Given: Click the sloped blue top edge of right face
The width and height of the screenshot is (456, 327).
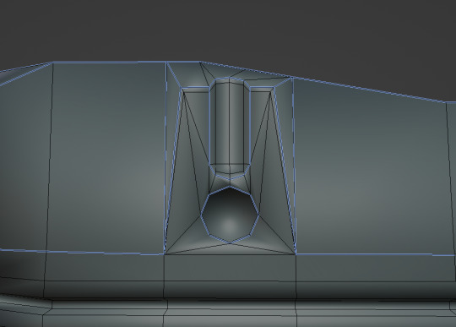Looking at the screenshot, I should (x=369, y=90).
